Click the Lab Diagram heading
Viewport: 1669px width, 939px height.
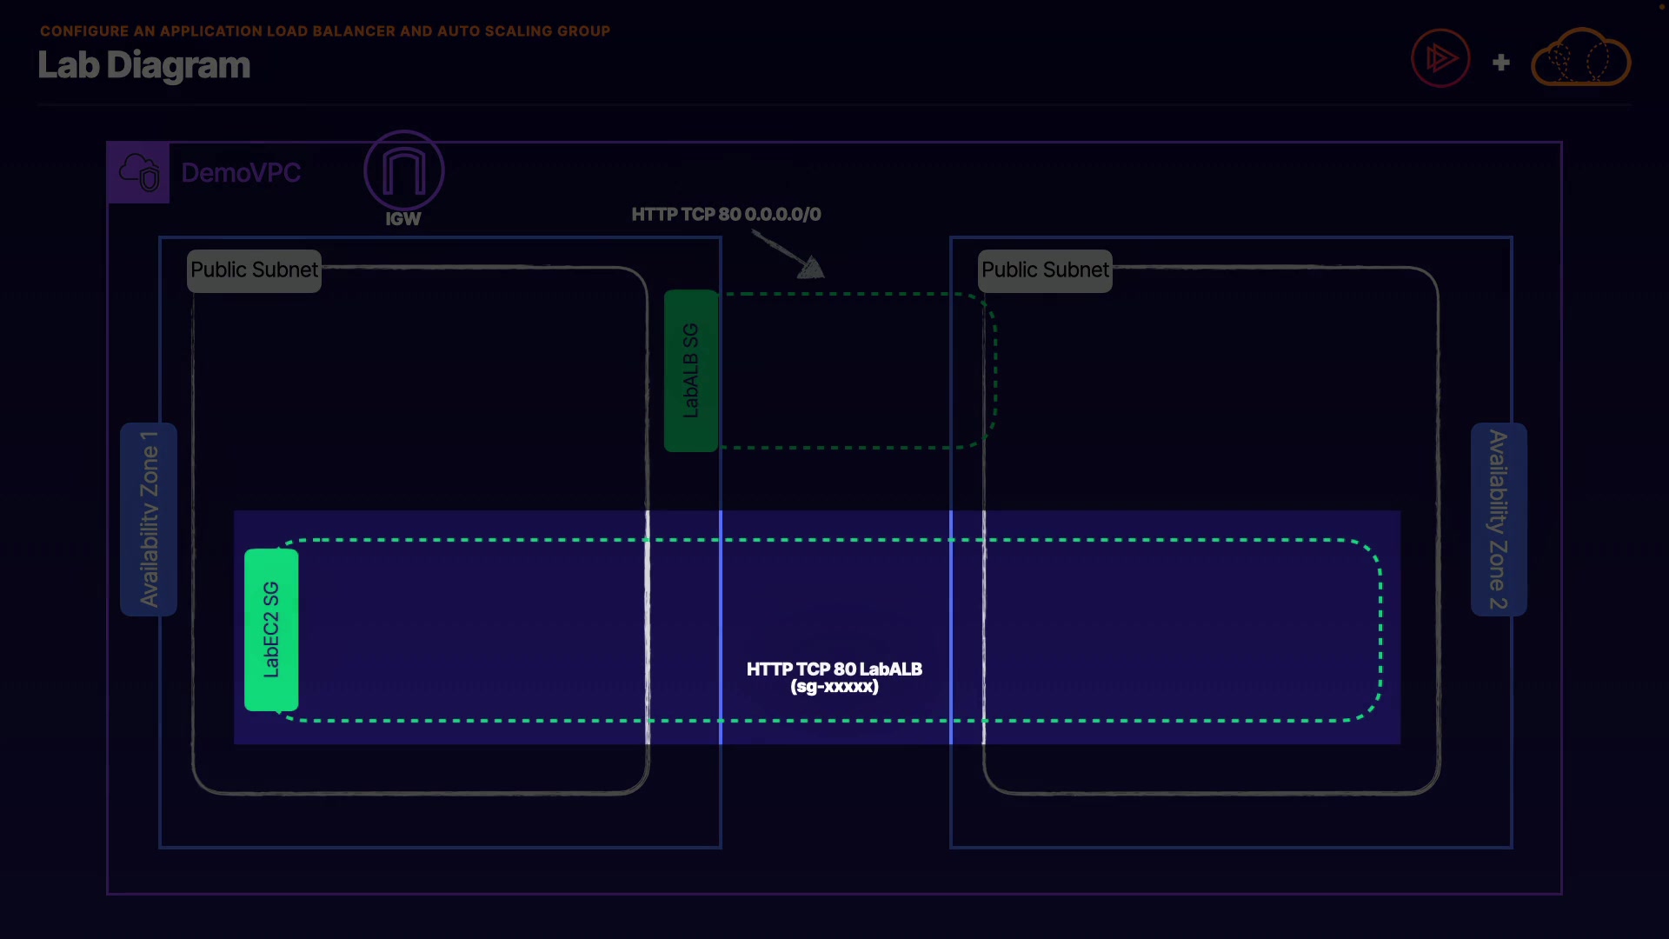[144, 65]
